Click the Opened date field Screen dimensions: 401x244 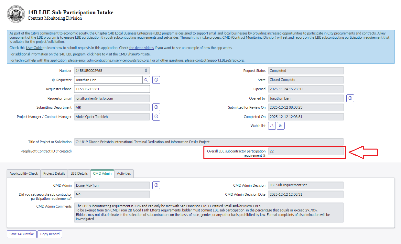[306, 89]
